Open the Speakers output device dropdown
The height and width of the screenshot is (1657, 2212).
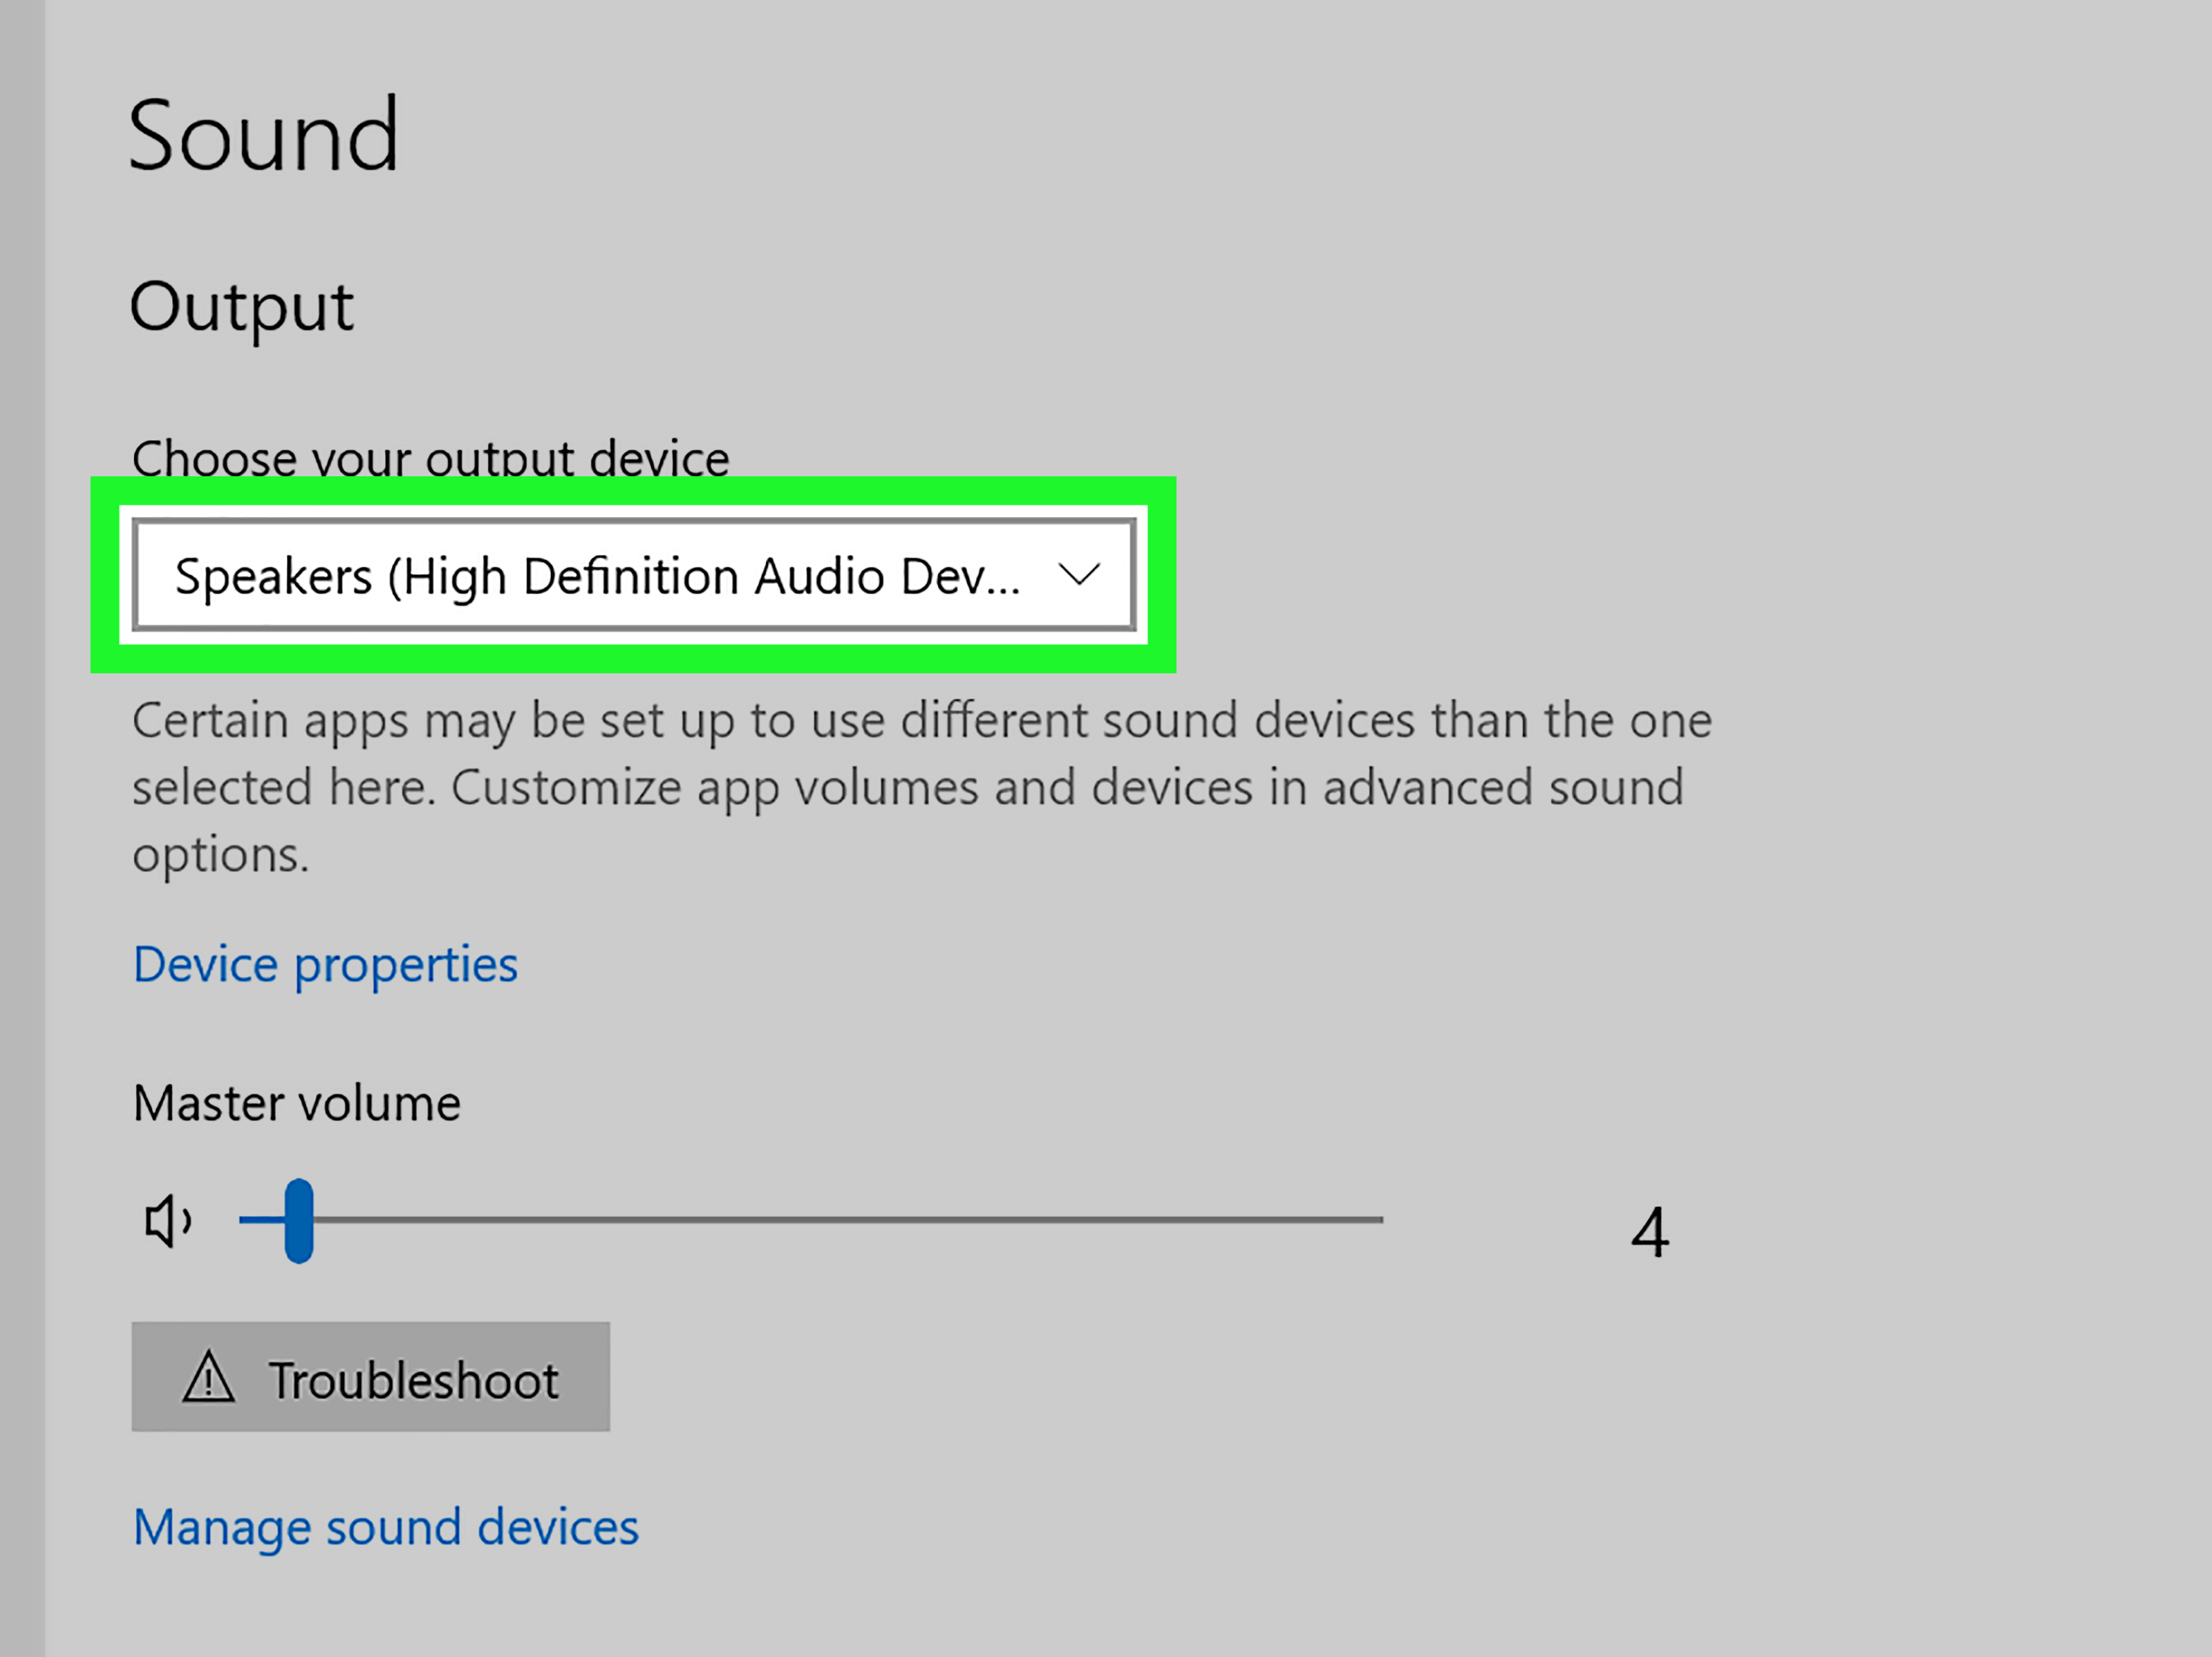(x=634, y=575)
